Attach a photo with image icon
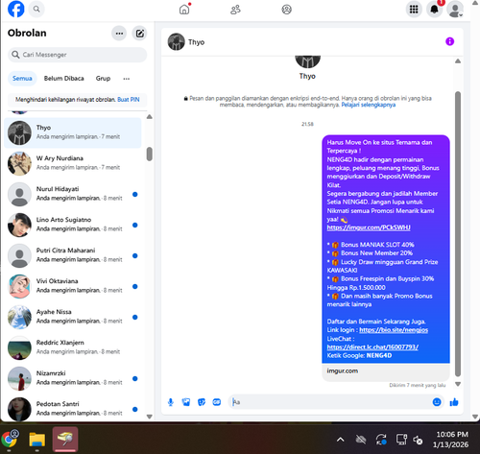This screenshot has height=454, width=480. [x=186, y=402]
